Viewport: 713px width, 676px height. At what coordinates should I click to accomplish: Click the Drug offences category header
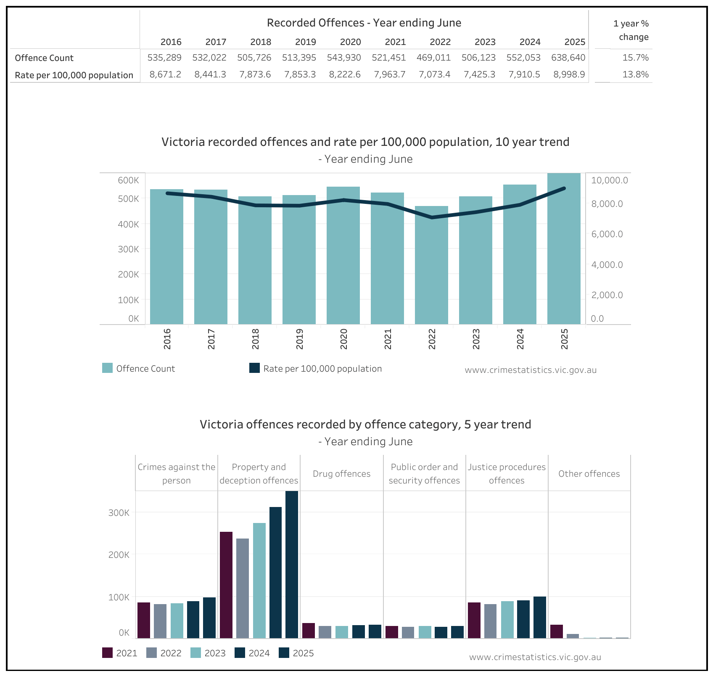(x=341, y=474)
